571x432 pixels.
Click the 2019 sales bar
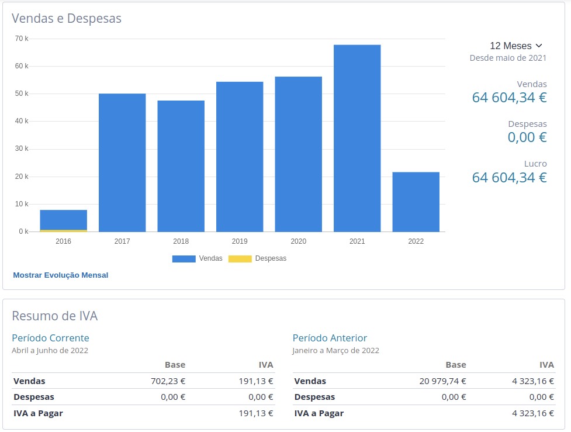[x=240, y=157]
